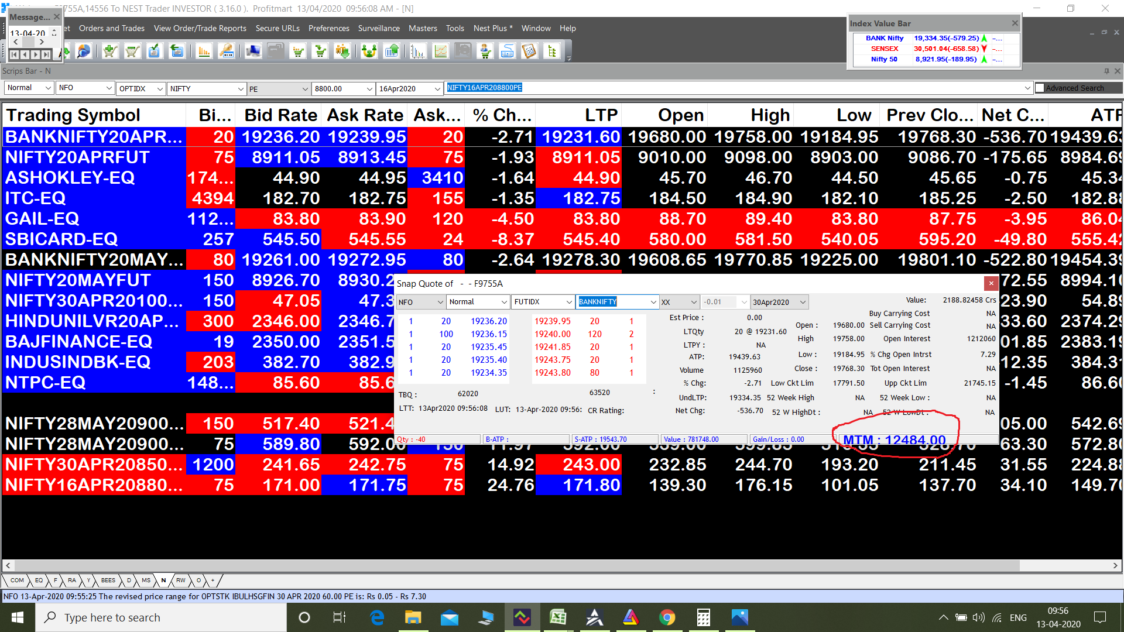Open the intraday line chart toolbar icon
The width and height of the screenshot is (1124, 632).
coord(440,51)
